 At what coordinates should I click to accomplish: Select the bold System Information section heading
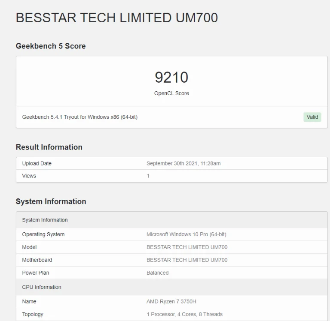(51, 201)
